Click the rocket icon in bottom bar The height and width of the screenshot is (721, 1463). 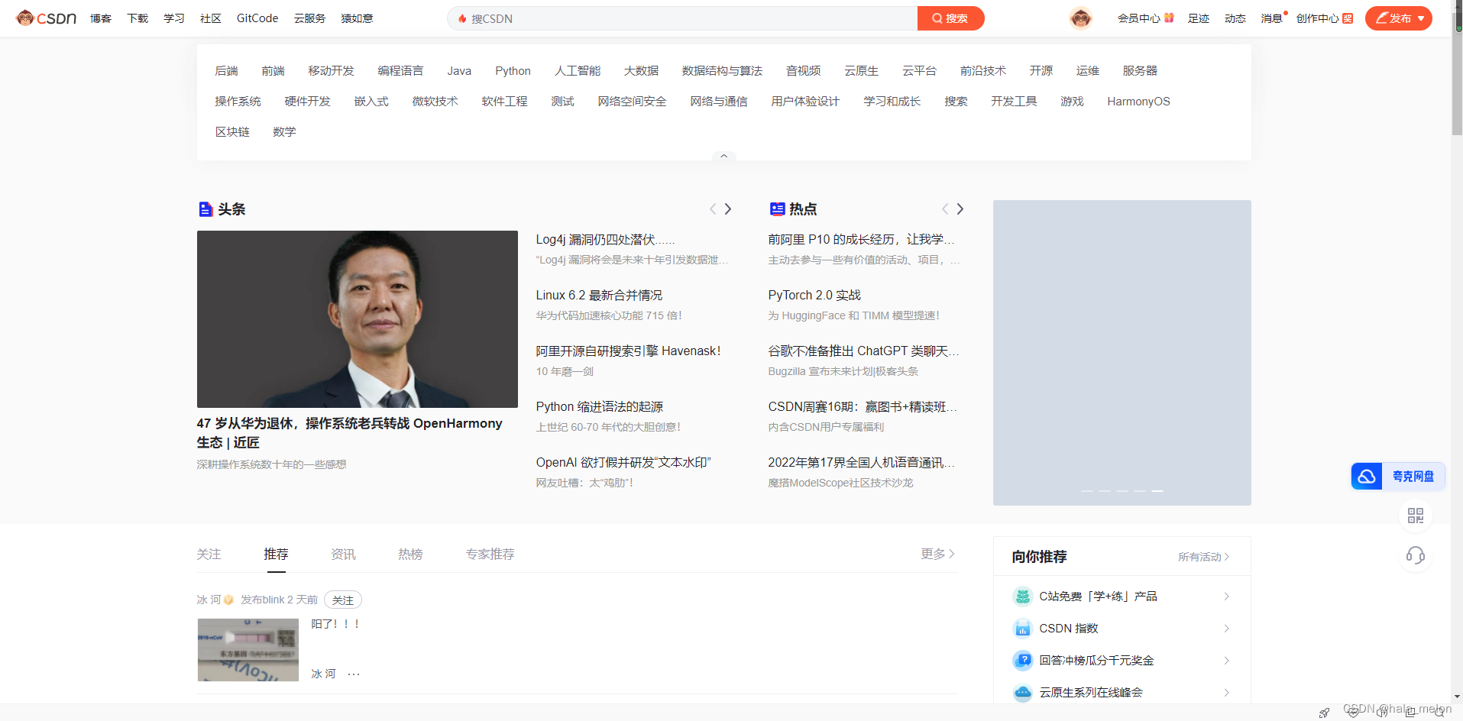[1324, 713]
